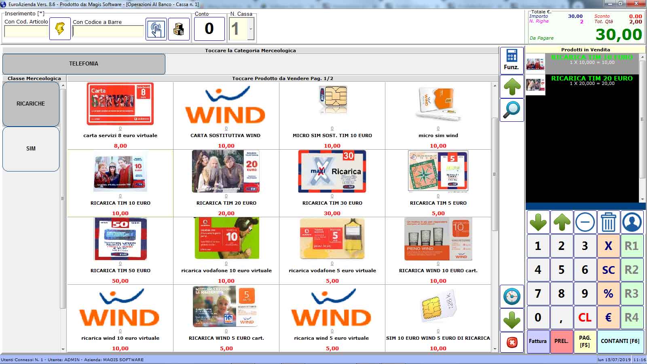Click the green down arrow above red close
Image resolution: width=647 pixels, height=364 pixels.
tap(512, 320)
